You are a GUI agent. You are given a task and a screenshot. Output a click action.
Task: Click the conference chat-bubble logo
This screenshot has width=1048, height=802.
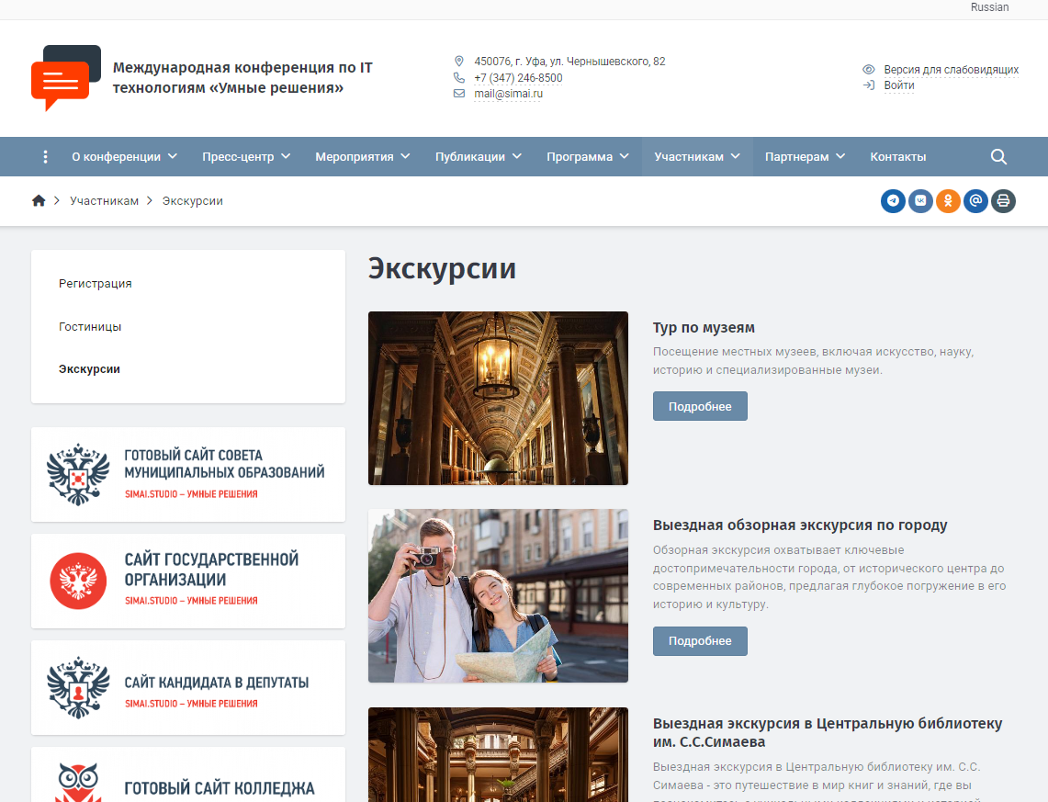pos(65,77)
